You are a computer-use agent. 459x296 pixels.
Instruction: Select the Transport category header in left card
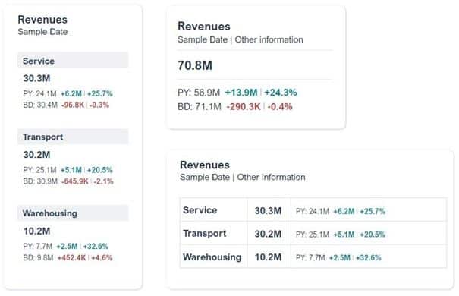(73, 137)
